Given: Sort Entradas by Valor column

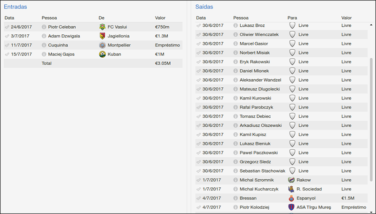Looking at the screenshot, I should coord(160,18).
